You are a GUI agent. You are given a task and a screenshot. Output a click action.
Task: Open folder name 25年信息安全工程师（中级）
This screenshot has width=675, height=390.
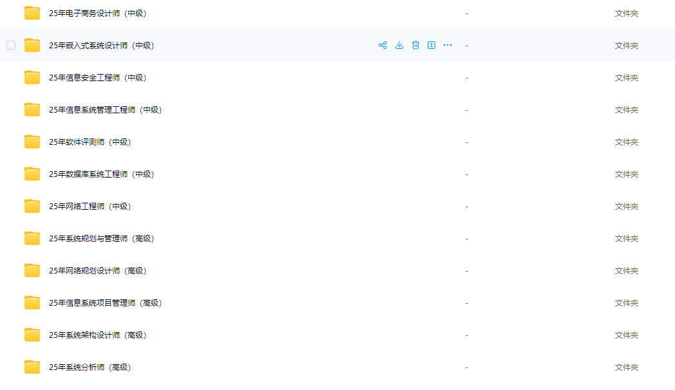98,78
